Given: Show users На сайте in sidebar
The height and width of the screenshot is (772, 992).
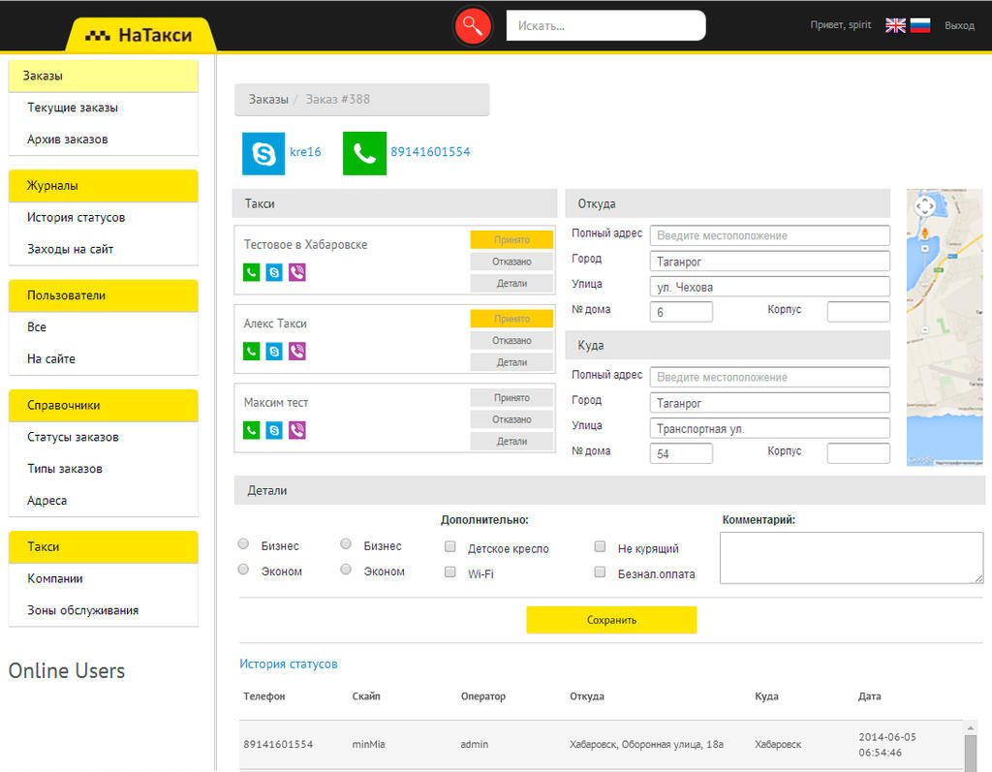Looking at the screenshot, I should (x=51, y=358).
